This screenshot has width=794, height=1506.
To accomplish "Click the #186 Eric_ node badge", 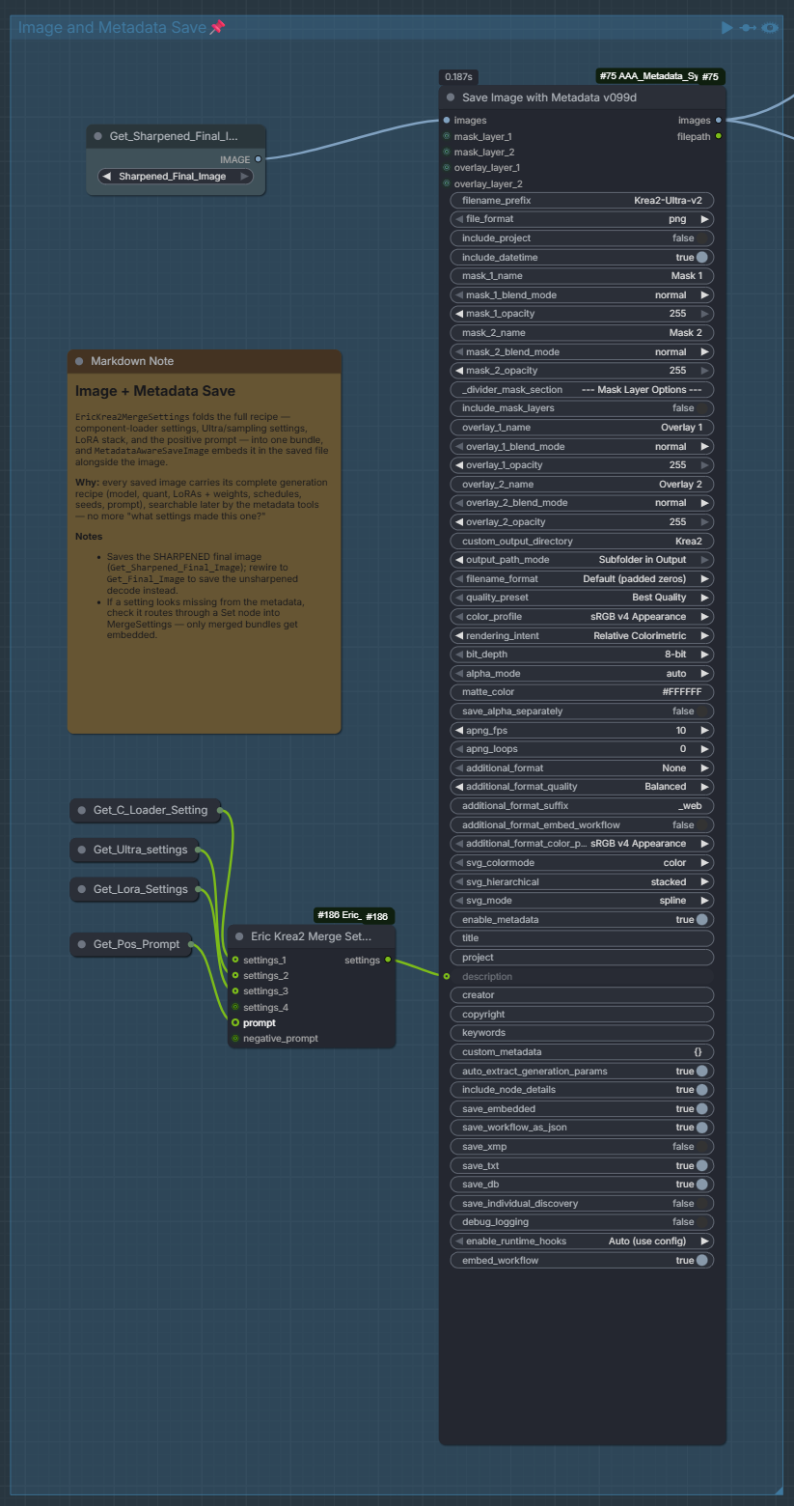I will click(x=339, y=915).
